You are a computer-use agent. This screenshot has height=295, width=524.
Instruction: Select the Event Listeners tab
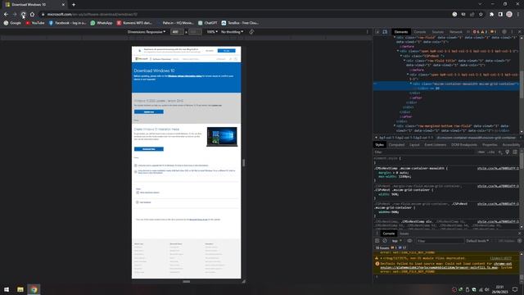click(x=435, y=145)
